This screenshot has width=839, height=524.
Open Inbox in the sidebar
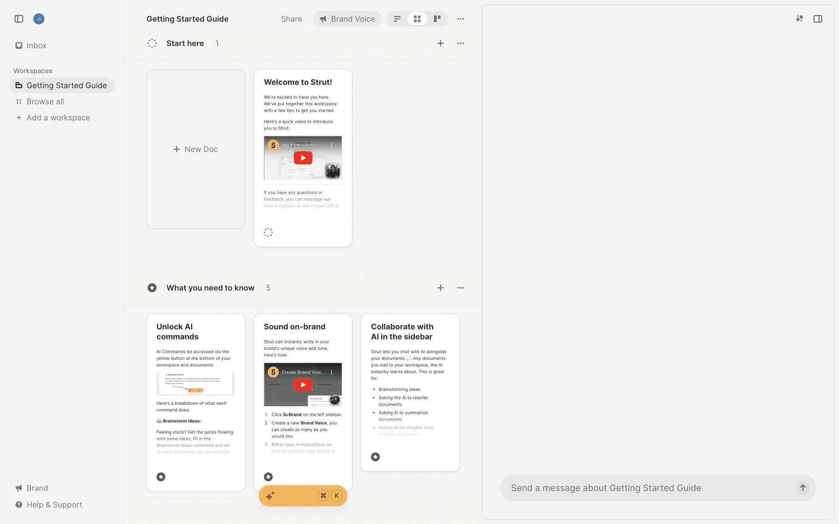36,45
